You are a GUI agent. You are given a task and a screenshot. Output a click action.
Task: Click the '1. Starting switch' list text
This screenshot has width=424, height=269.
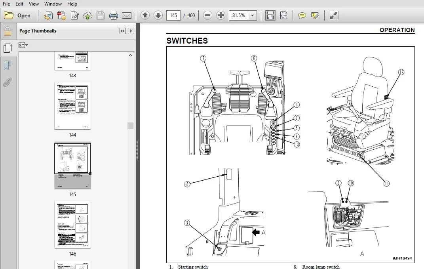(x=189, y=267)
